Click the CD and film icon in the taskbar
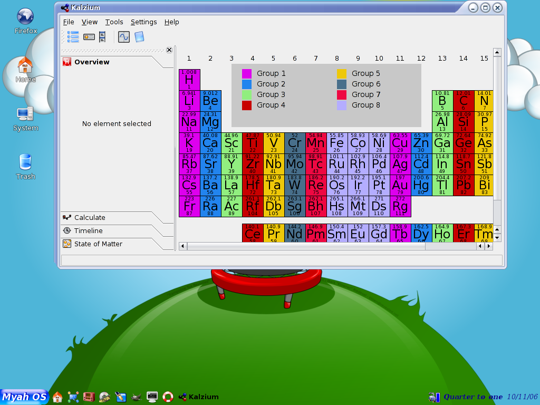The image size is (540, 405). pos(105,397)
